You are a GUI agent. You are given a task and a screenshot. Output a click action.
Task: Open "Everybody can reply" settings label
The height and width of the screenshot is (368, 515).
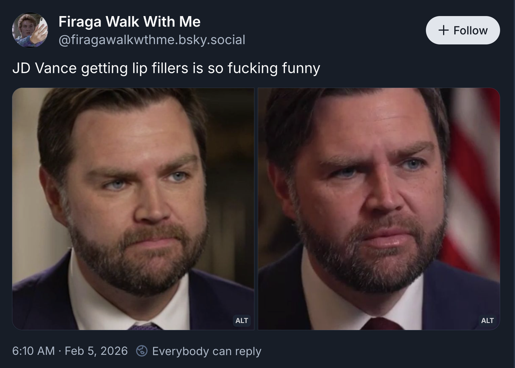[x=206, y=351]
